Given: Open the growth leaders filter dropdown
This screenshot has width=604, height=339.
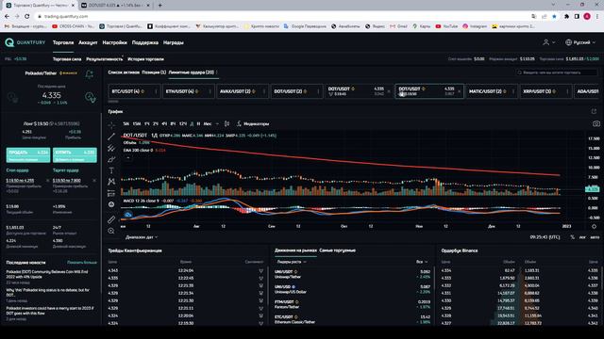Looking at the screenshot, I should 292,262.
